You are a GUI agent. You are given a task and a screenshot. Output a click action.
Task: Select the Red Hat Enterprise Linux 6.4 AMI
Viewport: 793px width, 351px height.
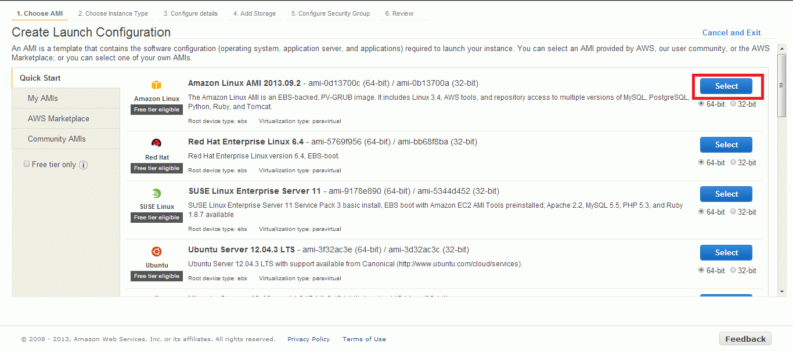(726, 144)
